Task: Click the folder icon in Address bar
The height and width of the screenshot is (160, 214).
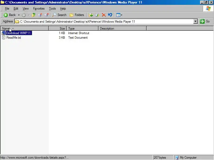Action: click(x=17, y=22)
